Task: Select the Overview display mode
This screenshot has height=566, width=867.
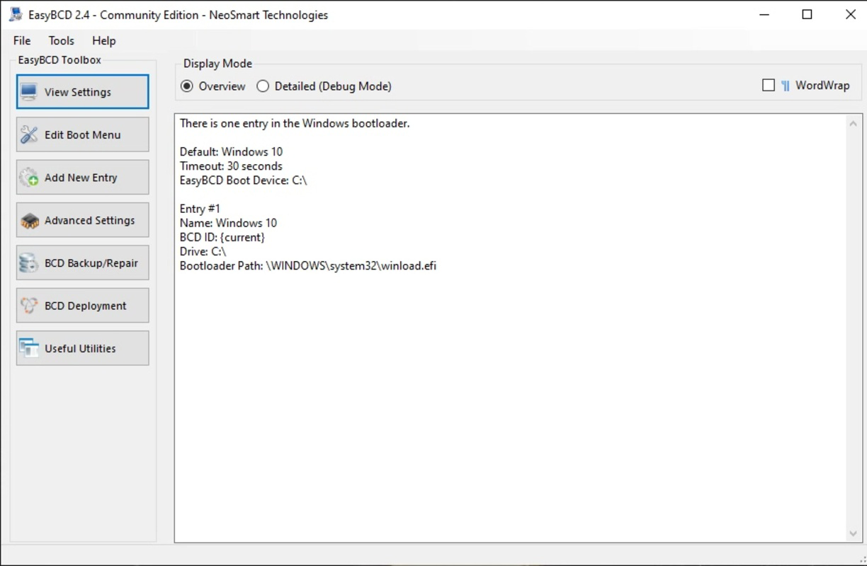Action: 187,86
